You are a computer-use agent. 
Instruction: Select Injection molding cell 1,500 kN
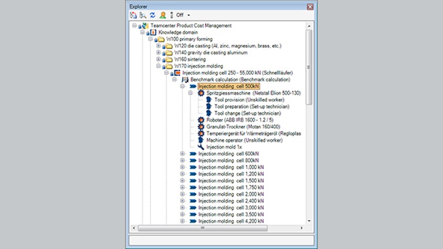point(231,181)
